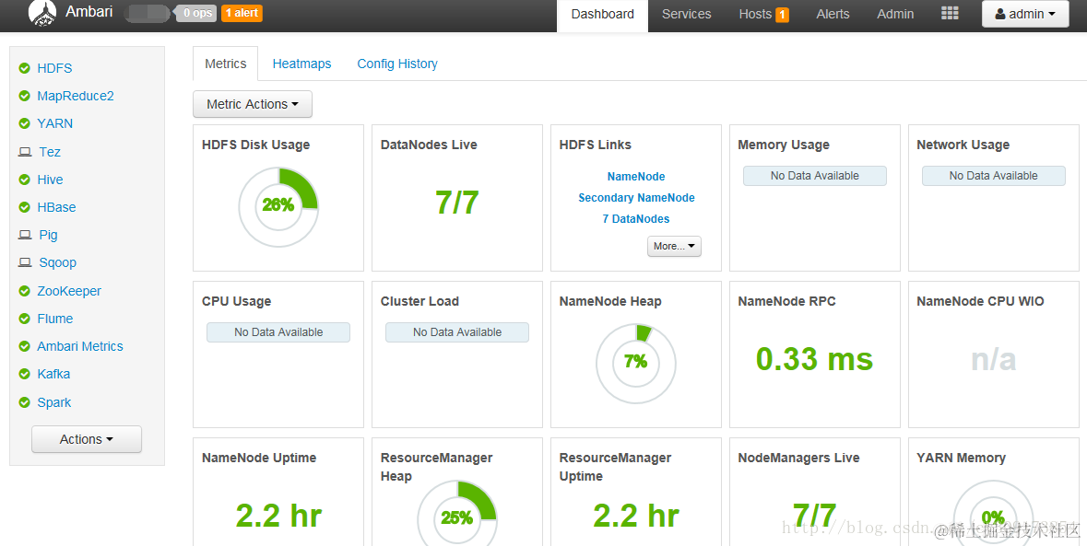Click the green status icon beside Ambari Metrics

pos(24,346)
